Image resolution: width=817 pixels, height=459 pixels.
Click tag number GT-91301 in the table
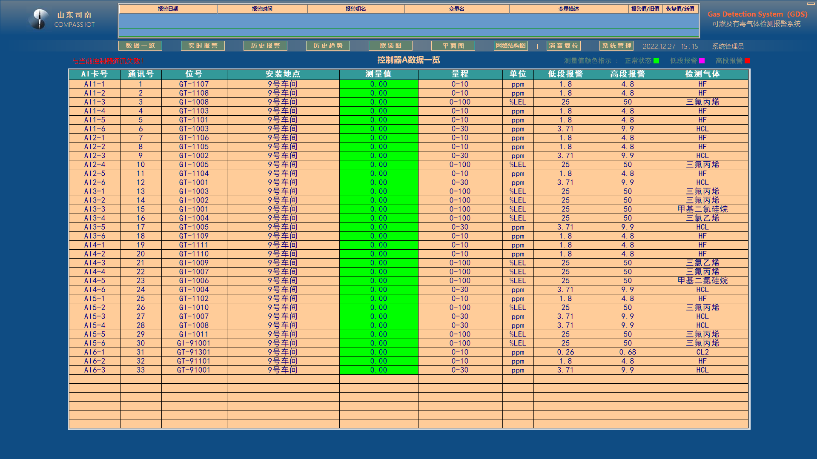(194, 352)
